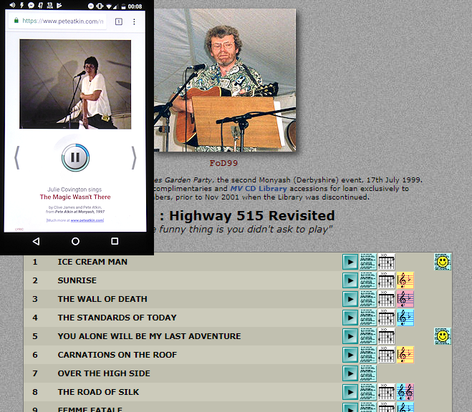Screen dimensions: 472x412
Task: Click Highway 515 Revisited heading
Action: 252,216
